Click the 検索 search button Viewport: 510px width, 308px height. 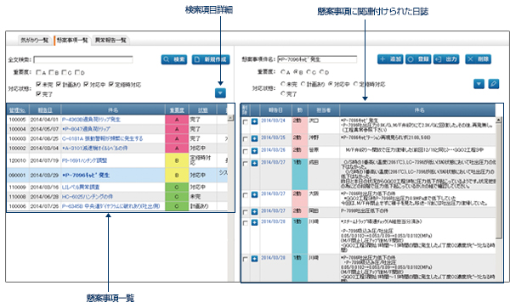pos(174,59)
